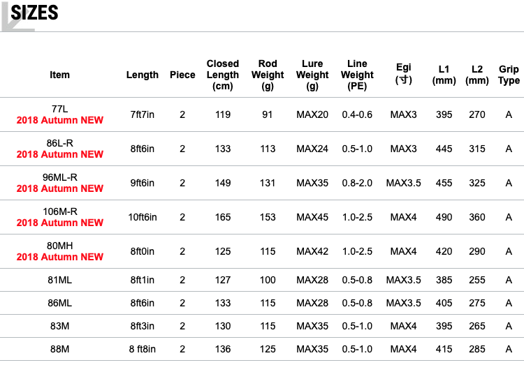
Task: Click the 10ft6in length cell
Action: [143, 217]
